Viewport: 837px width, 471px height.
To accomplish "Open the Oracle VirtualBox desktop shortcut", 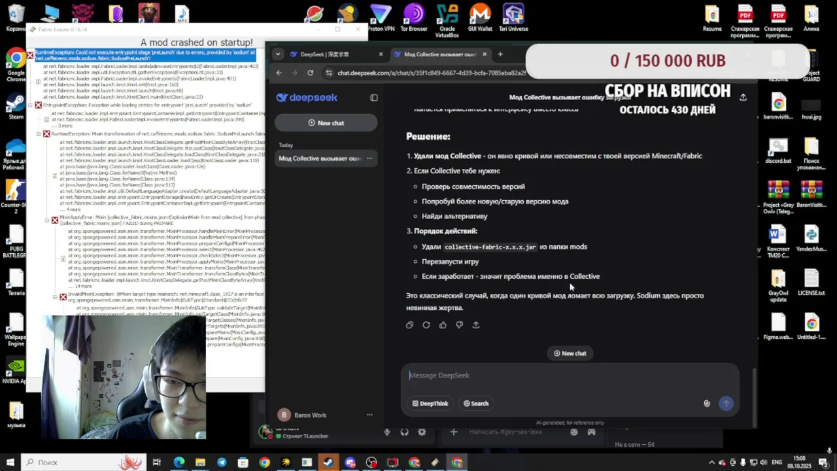I will (447, 21).
